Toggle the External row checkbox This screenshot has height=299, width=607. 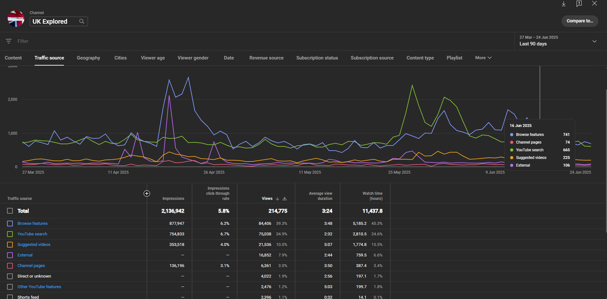tap(10, 255)
